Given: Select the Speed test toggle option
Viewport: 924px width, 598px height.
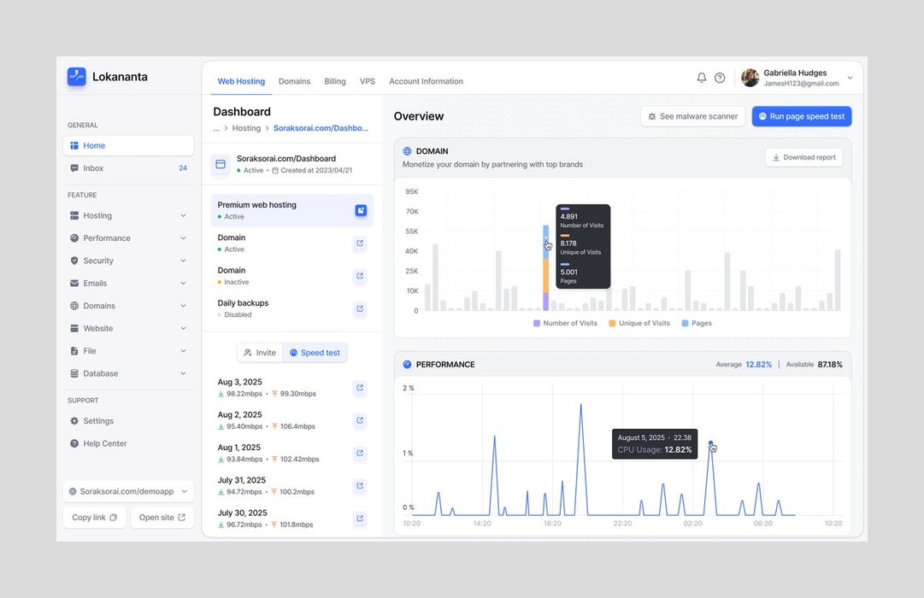Looking at the screenshot, I should 315,353.
